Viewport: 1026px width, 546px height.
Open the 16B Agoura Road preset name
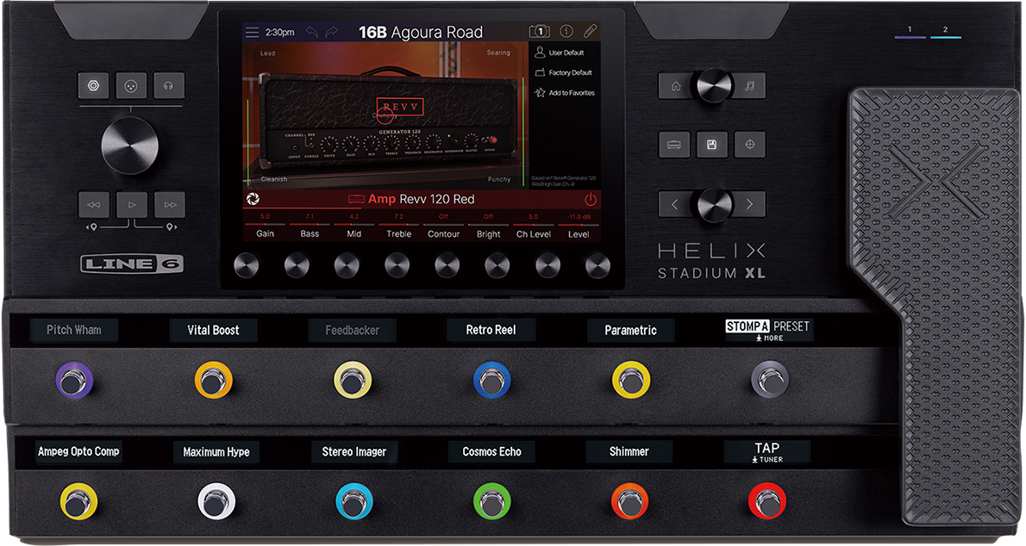421,32
